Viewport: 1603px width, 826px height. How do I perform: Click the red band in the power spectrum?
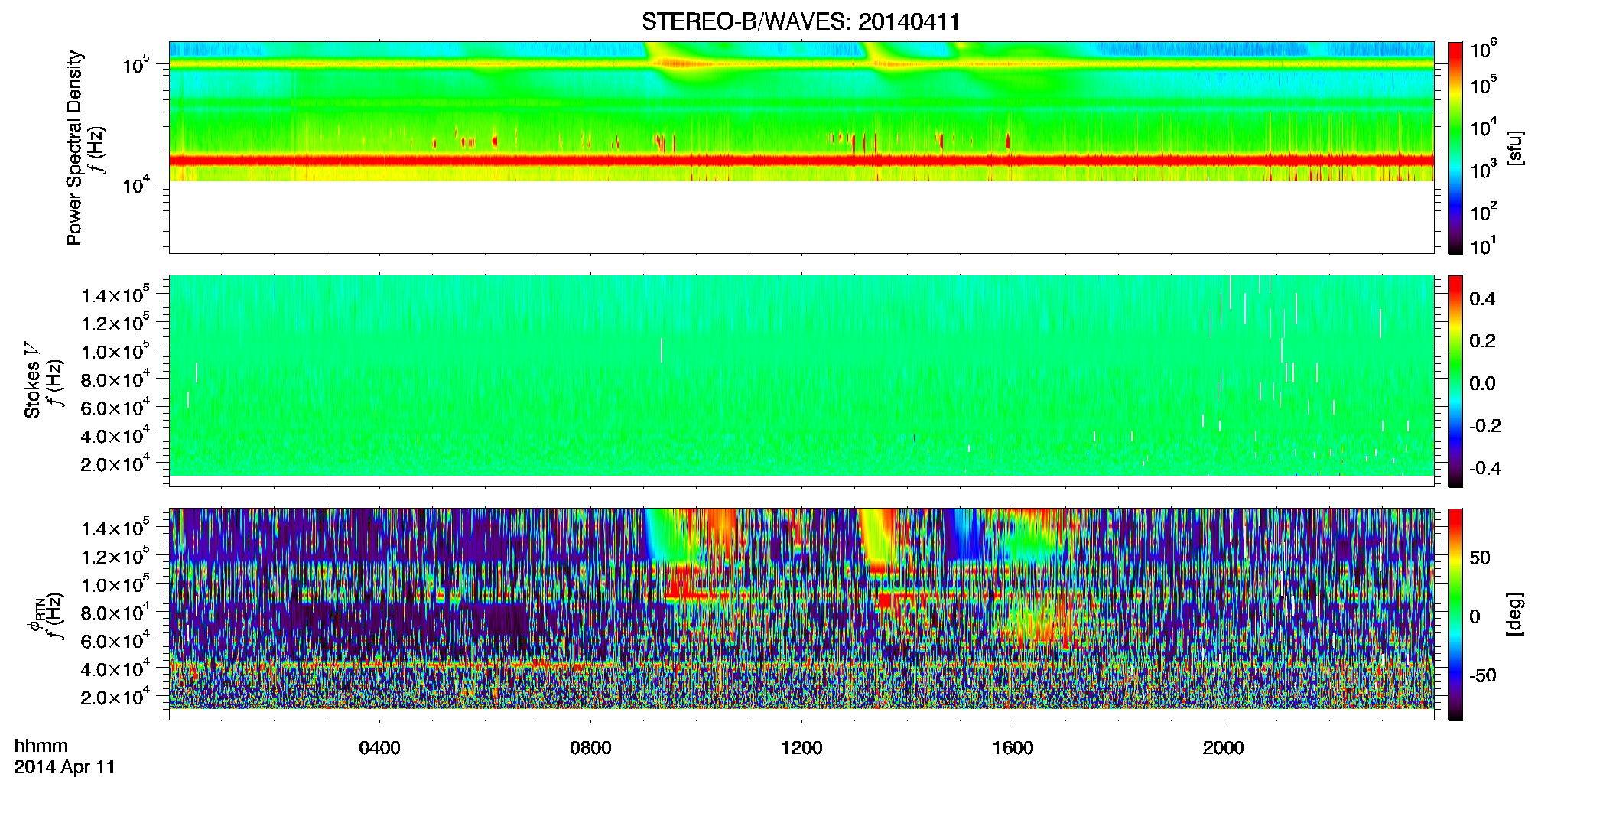coord(801,160)
